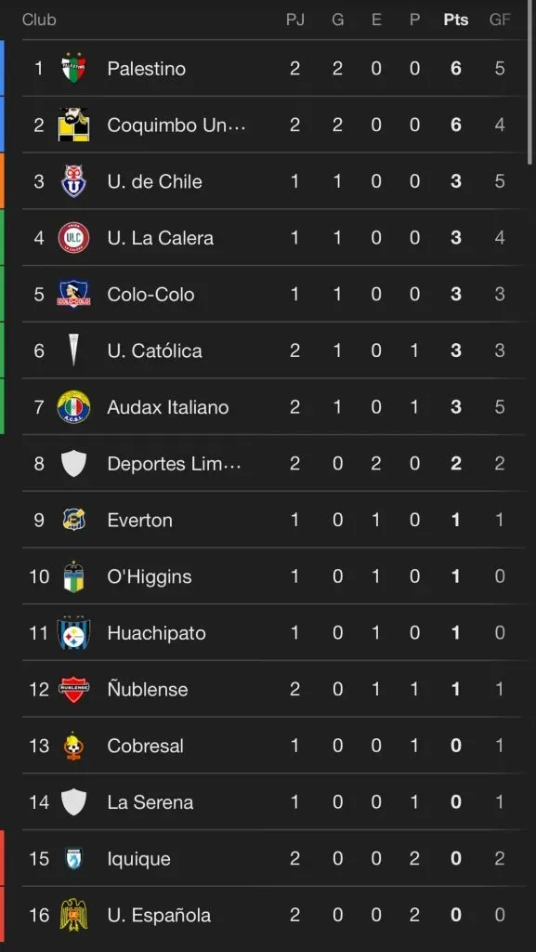The height and width of the screenshot is (952, 536).
Task: Select the Audax Italiano round badge
Action: tap(74, 407)
